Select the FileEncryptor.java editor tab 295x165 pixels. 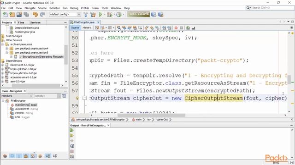coord(84,22)
